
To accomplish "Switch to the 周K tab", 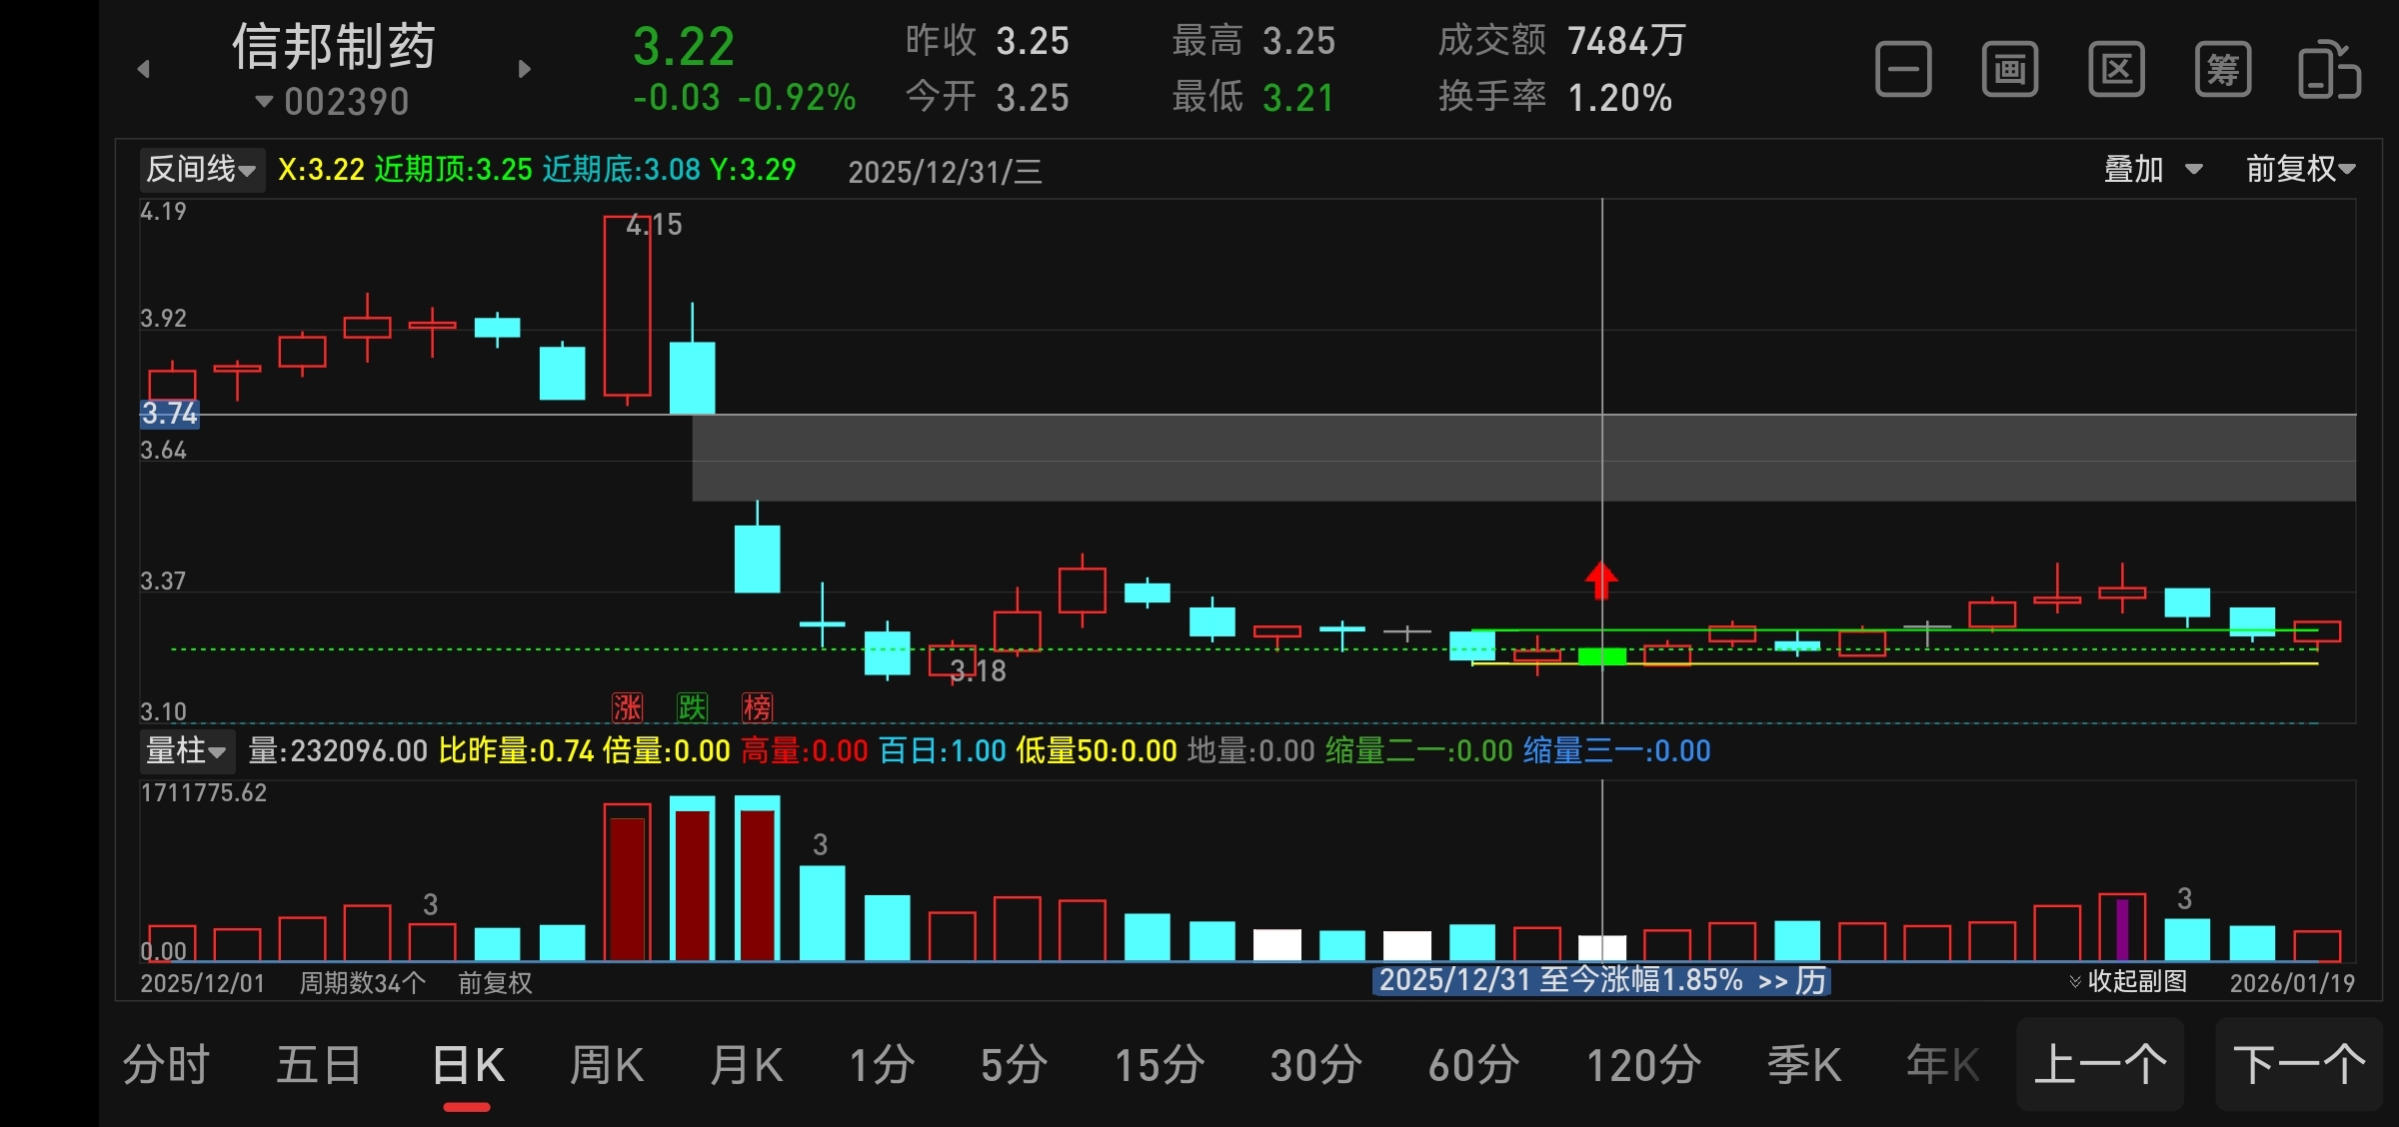I will pos(606,1065).
